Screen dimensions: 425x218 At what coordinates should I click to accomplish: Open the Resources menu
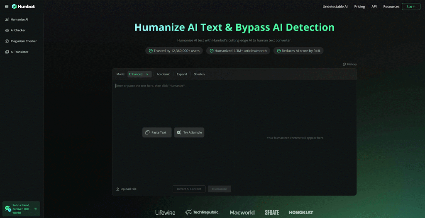(391, 6)
